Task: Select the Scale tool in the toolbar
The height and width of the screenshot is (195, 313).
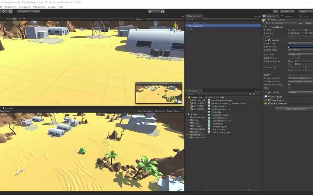Action: pos(5,12)
